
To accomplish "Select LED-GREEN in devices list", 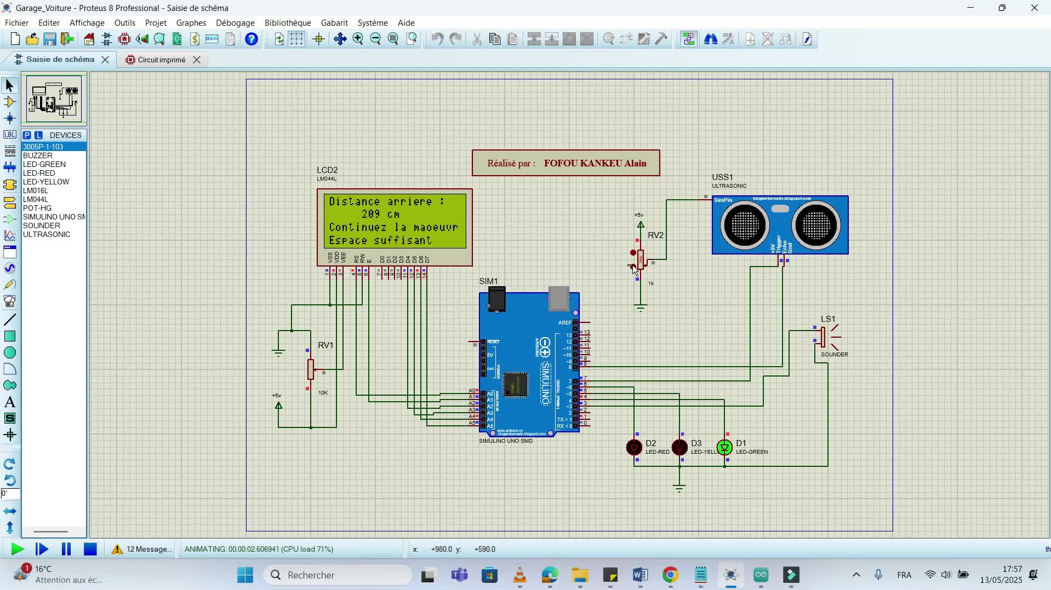I will (x=54, y=164).
